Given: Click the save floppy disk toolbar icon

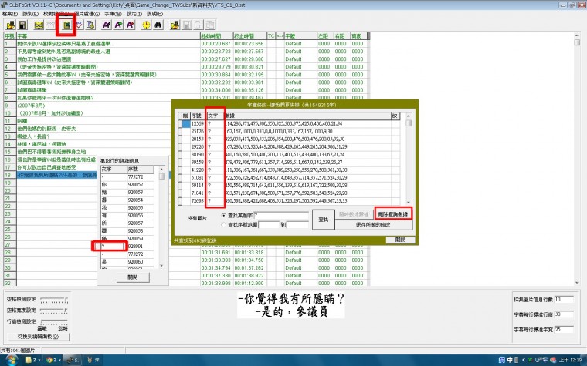Looking at the screenshot, I should click(x=22, y=25).
